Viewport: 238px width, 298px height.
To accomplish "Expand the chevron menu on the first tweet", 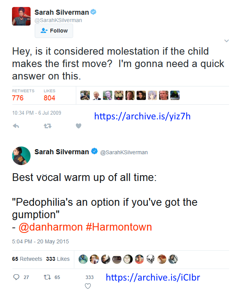I will point(227,41).
